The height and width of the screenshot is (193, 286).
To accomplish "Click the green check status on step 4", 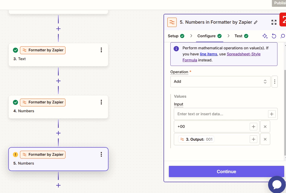I will (16, 102).
